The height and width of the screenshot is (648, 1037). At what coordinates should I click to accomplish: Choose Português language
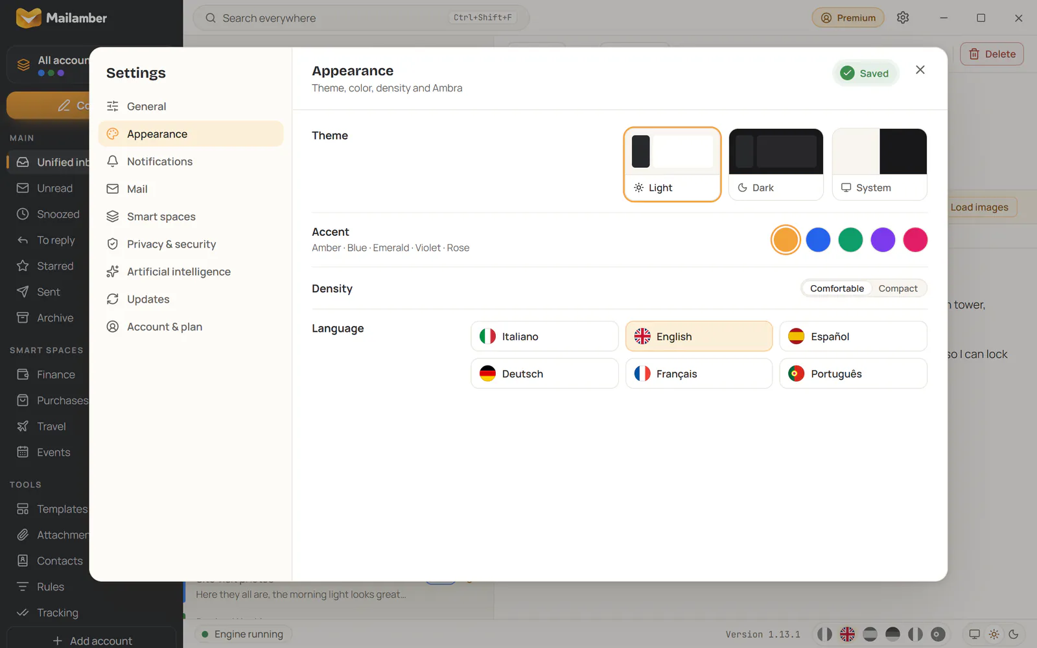(x=853, y=374)
